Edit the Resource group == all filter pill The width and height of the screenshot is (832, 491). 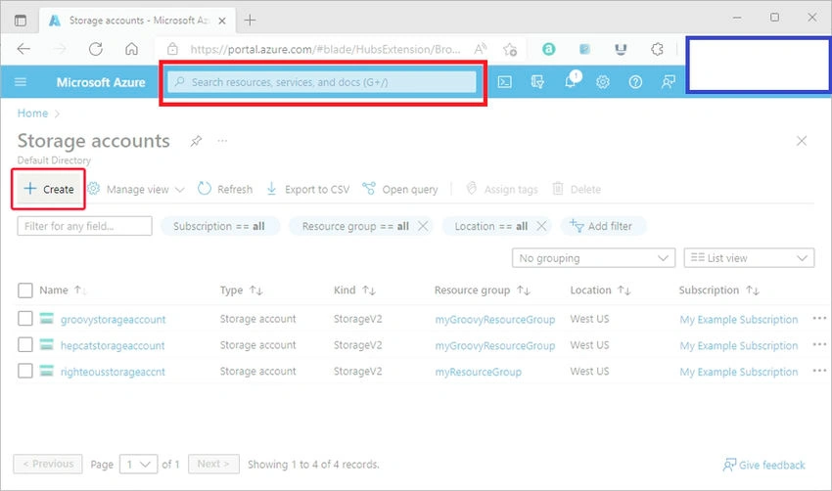click(355, 226)
